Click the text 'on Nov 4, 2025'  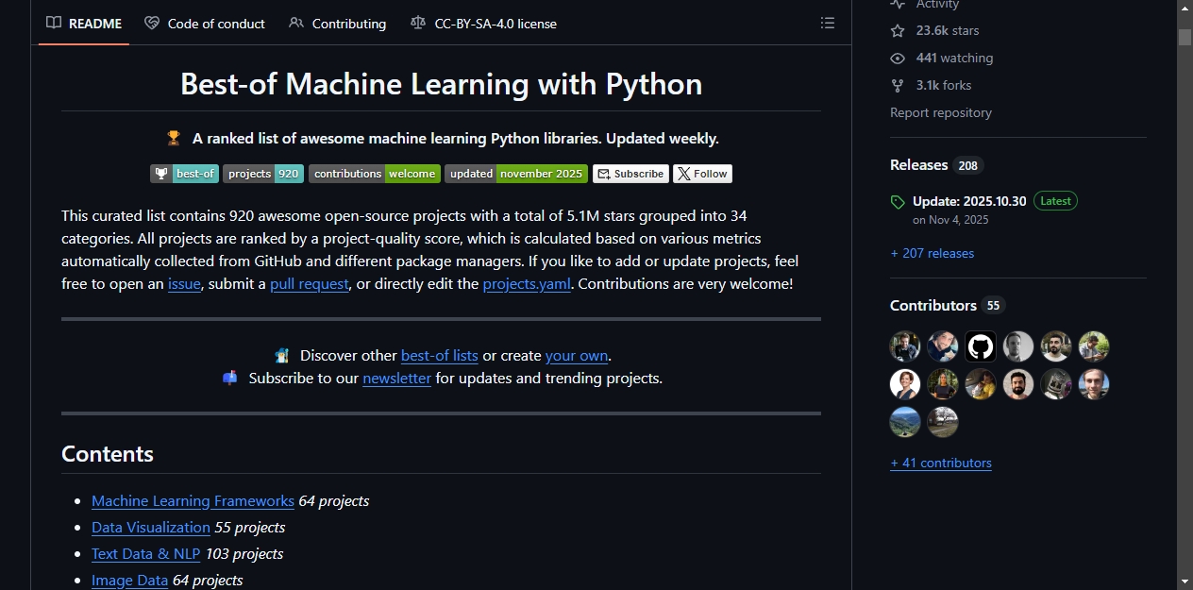[950, 219]
